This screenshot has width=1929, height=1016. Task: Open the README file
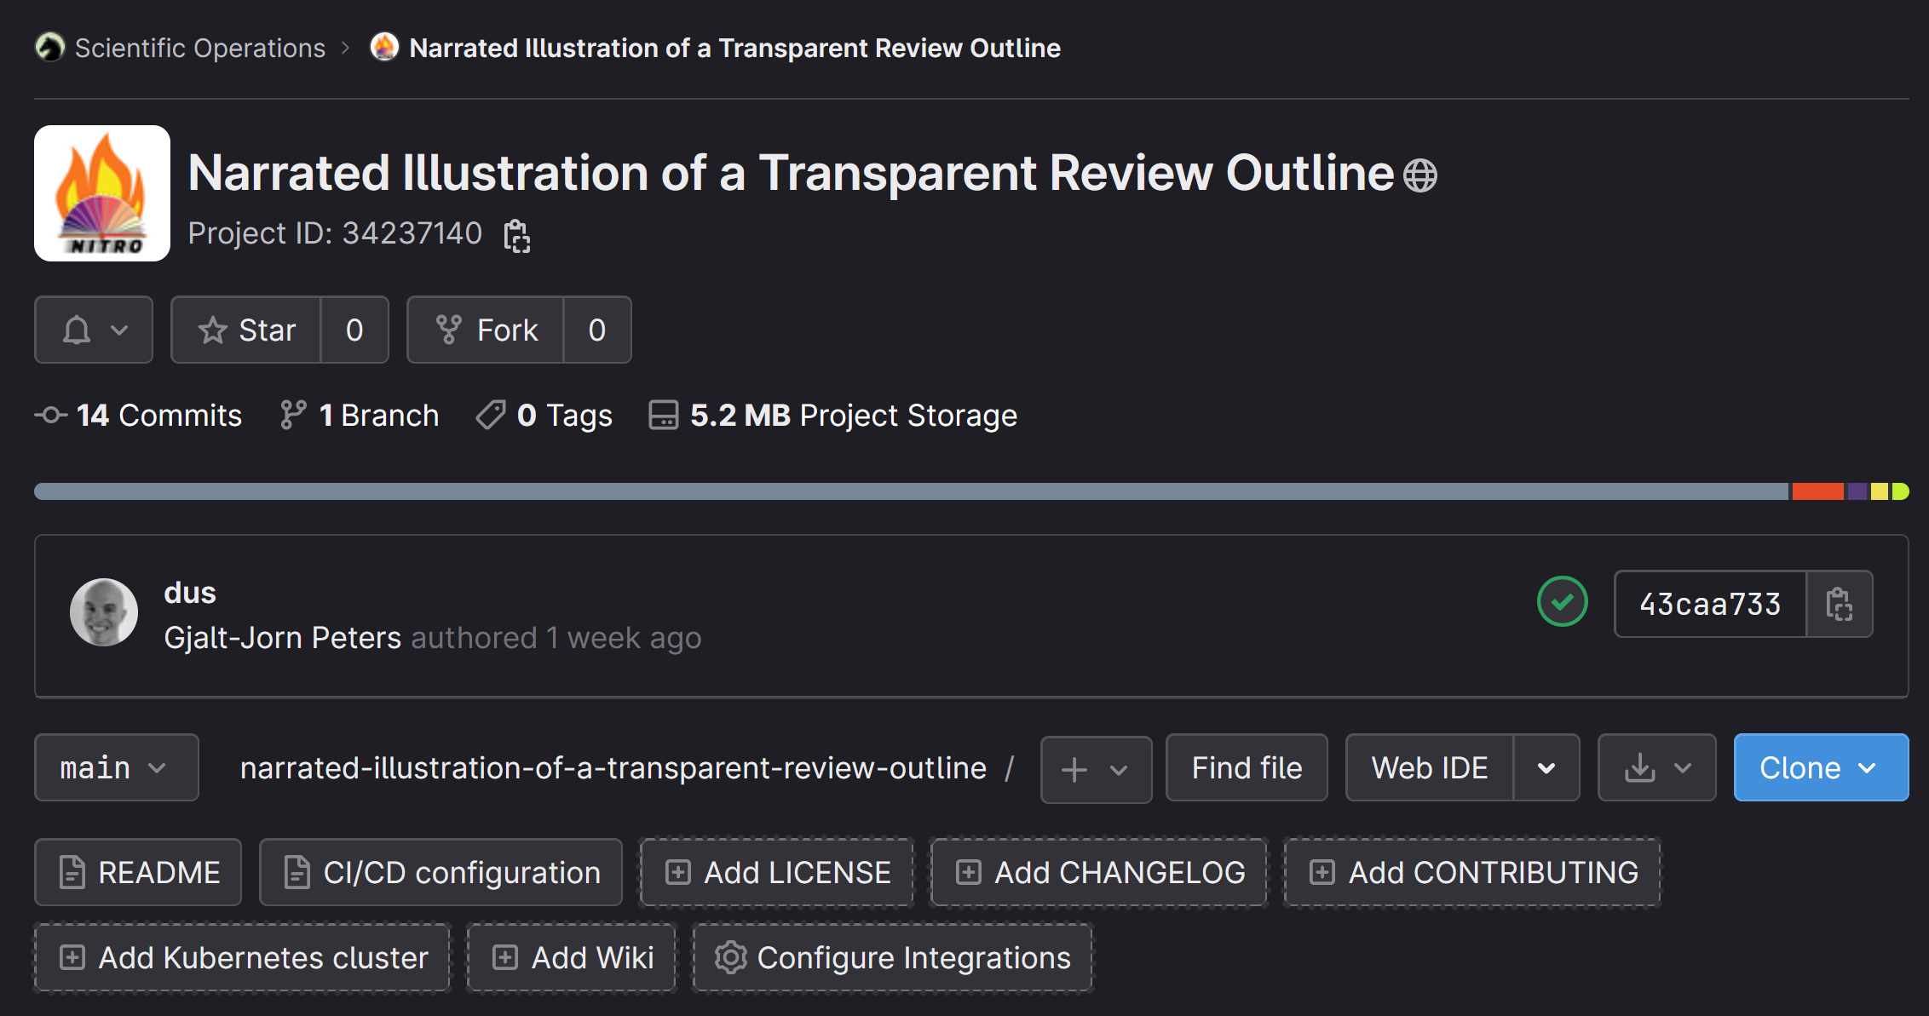click(x=138, y=872)
